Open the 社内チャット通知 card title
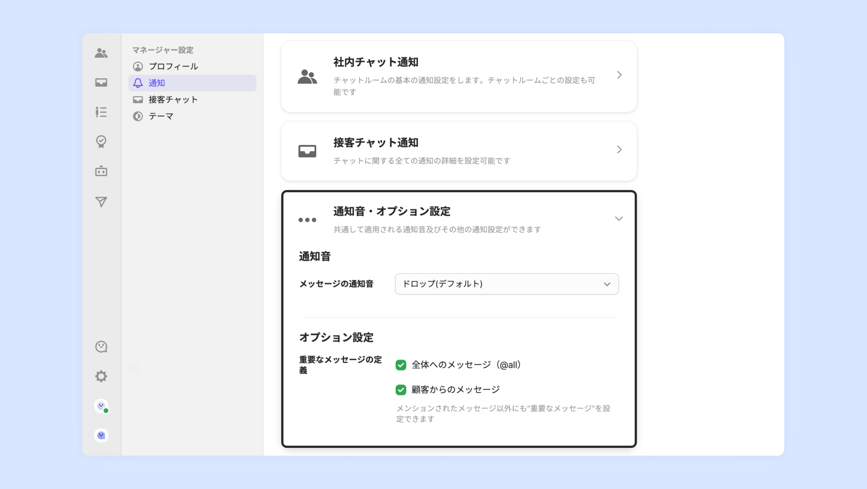 point(376,62)
